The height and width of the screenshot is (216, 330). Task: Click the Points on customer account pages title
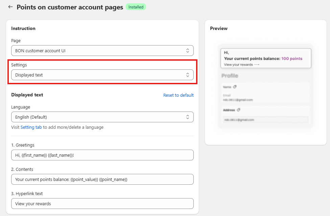pos(70,7)
